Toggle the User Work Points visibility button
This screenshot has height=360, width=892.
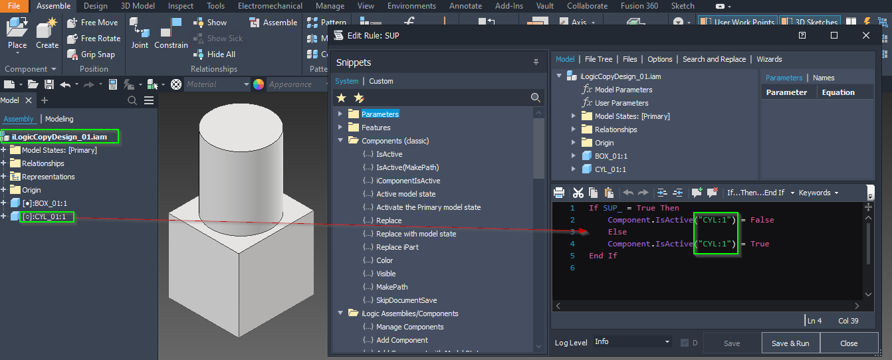click(x=738, y=22)
